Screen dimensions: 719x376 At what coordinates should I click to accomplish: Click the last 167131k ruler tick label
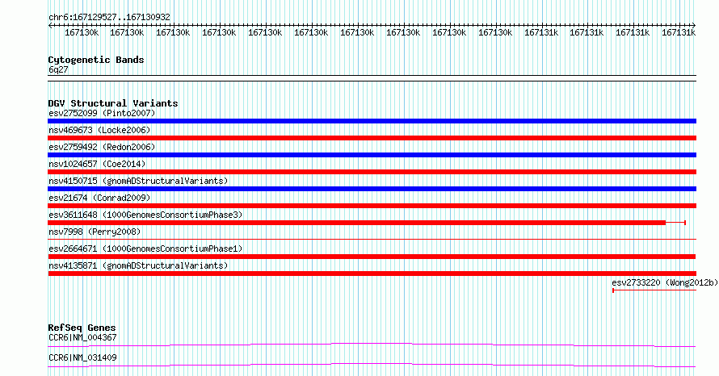679,33
